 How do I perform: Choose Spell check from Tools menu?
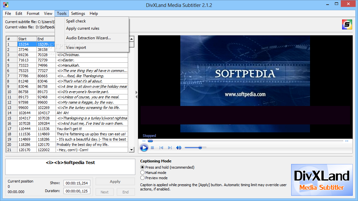coord(92,21)
